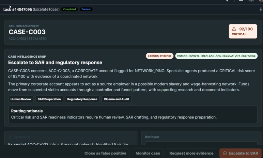Select the Human Review stage chip
Image resolution: width=263 pixels, height=158 pixels.
tap(21, 99)
